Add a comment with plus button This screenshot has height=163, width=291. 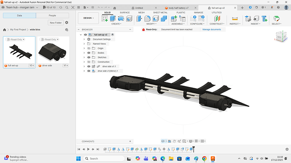[130, 142]
